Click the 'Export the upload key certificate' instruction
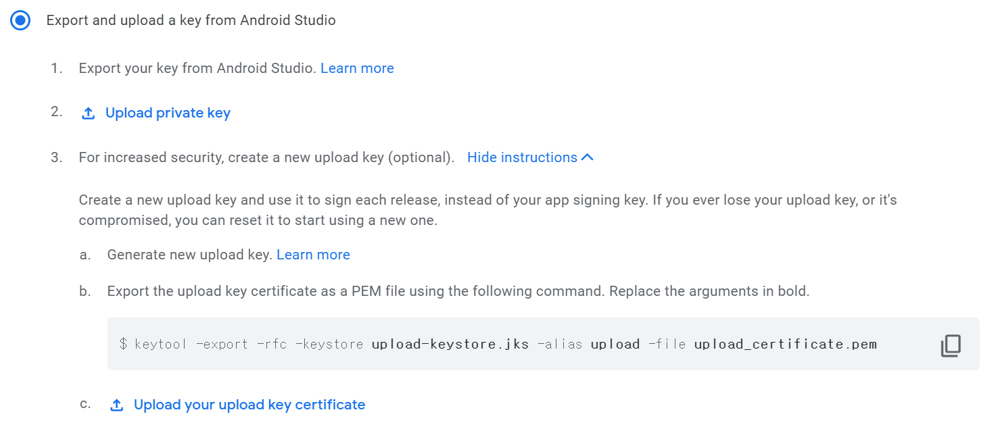The width and height of the screenshot is (1000, 431). 458,291
